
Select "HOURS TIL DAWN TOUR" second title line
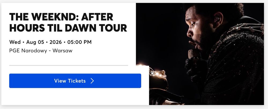[68, 28]
